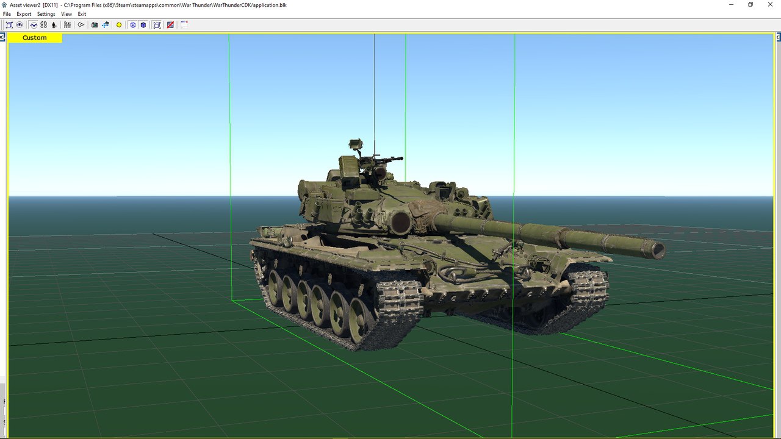Click the footprints icon in toolbar
Image resolution: width=781 pixels, height=439 pixels.
(44, 25)
